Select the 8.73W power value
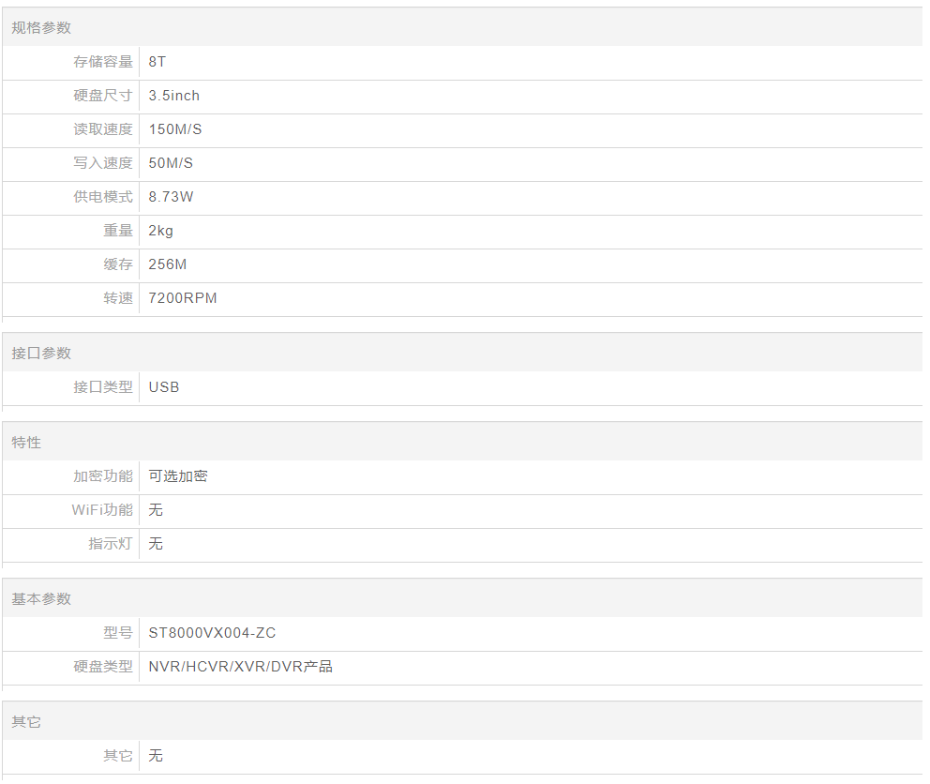Screen dimensions: 930x784 (x=171, y=197)
